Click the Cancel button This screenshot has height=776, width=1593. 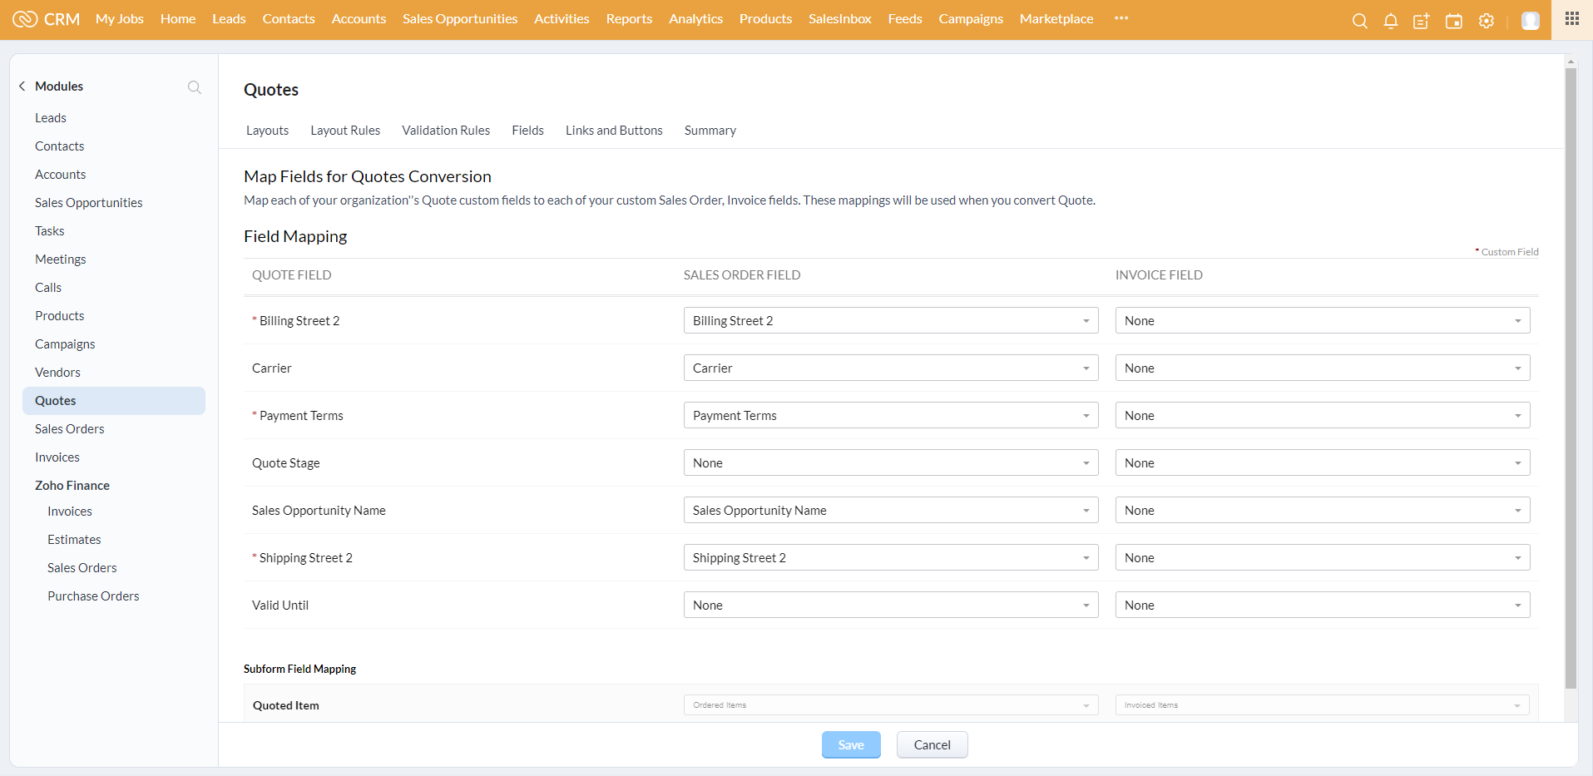point(932,745)
